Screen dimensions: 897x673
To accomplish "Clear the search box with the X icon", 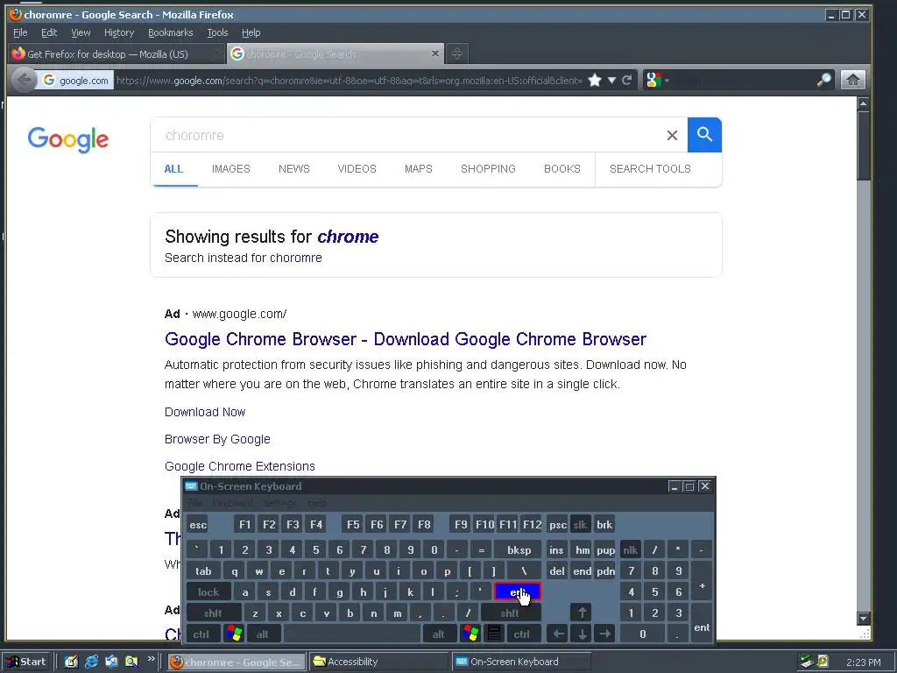I will (x=672, y=136).
